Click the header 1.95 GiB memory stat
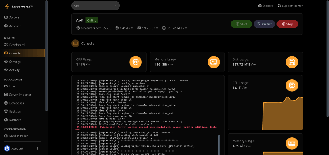 tap(148, 28)
